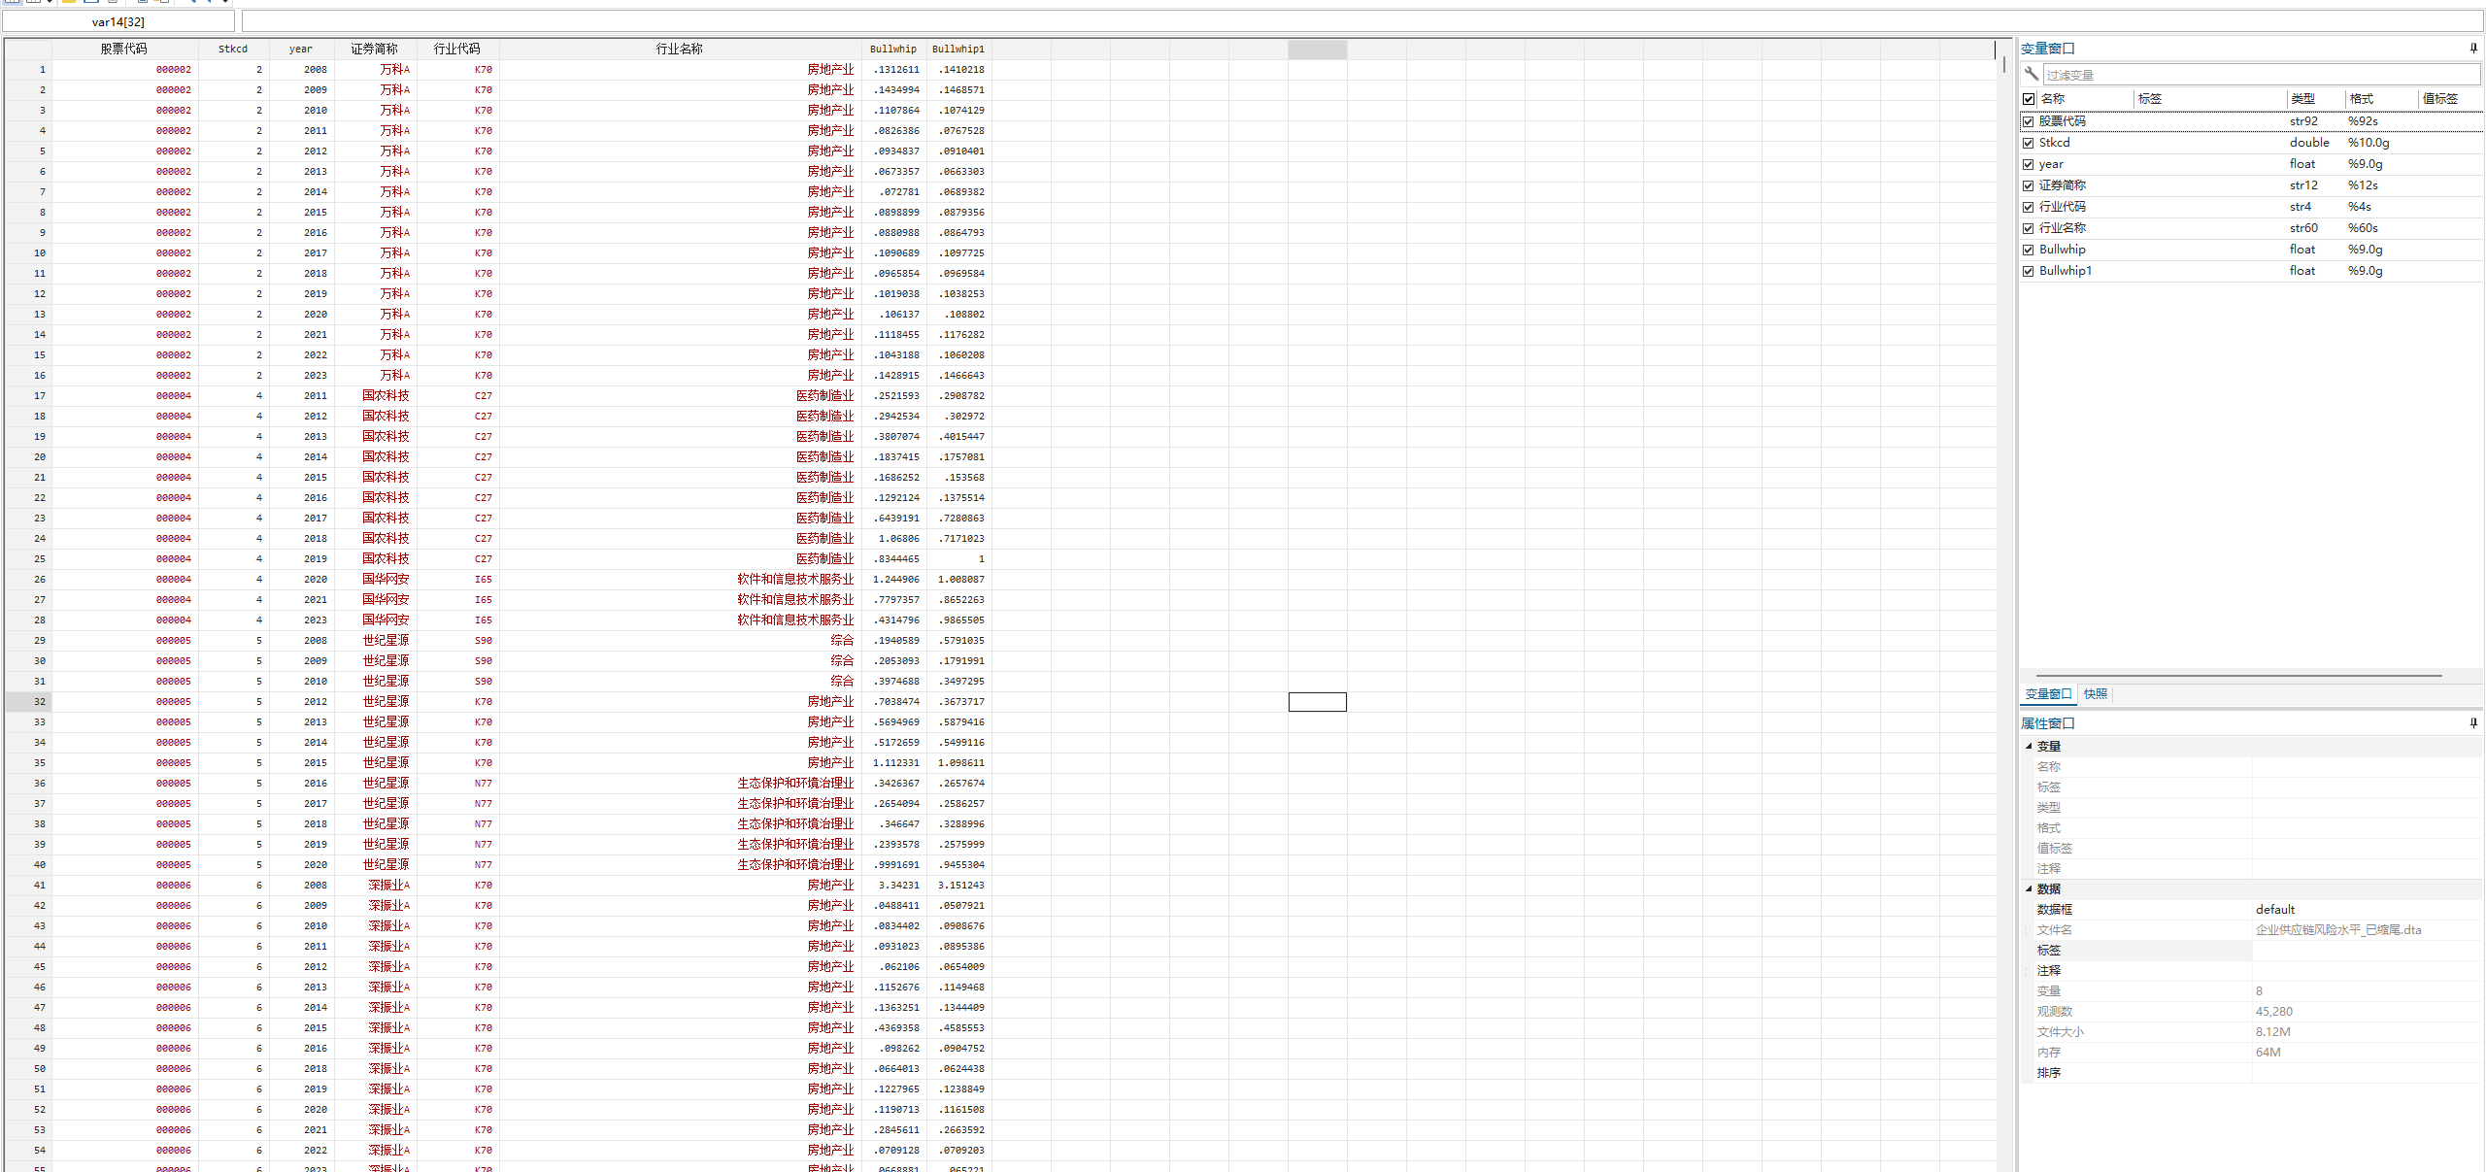Sort variables by 类型 column header

(2302, 99)
